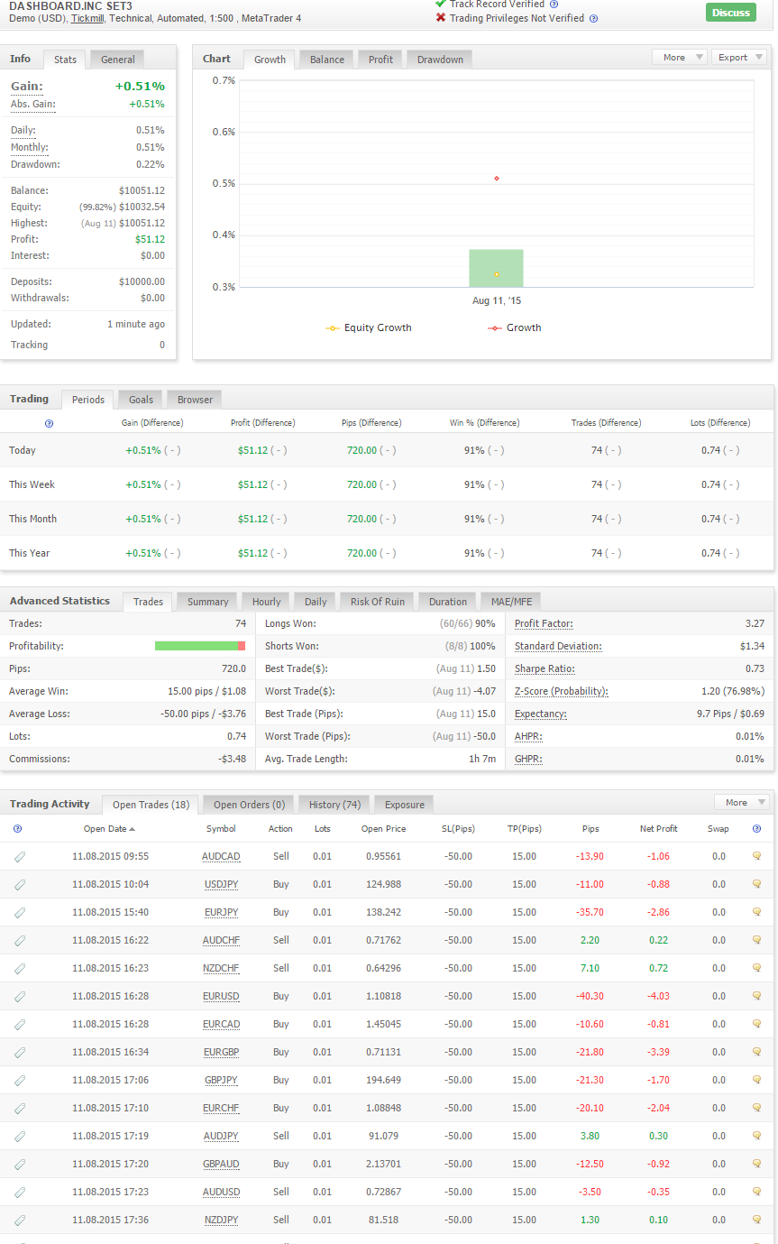Image resolution: width=778 pixels, height=1244 pixels.
Task: Click tag icon on EURUSD row
Action: coord(20,997)
